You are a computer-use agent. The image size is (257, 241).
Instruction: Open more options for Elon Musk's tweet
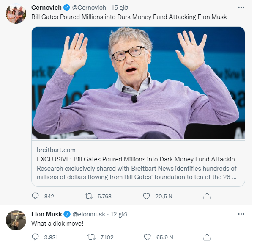pyautogui.click(x=241, y=214)
